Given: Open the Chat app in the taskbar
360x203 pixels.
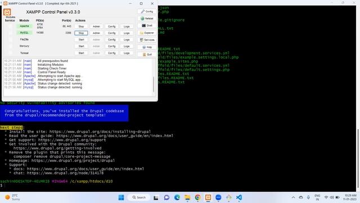Looking at the screenshot, I should click(166, 197).
